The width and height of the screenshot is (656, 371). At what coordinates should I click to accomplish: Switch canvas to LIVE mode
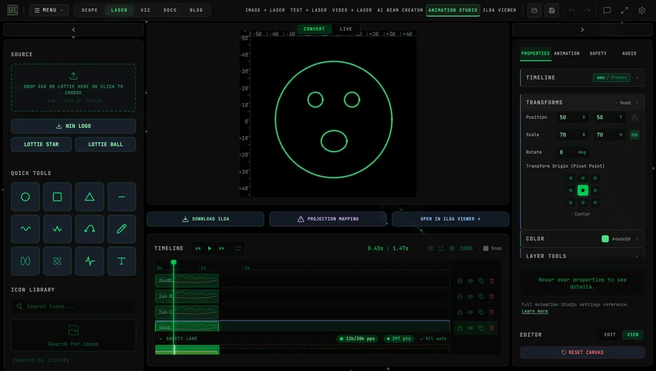pyautogui.click(x=346, y=29)
